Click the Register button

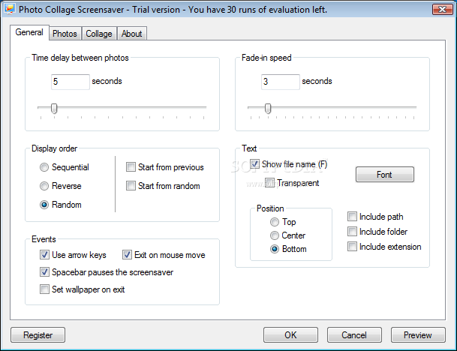[x=38, y=335]
